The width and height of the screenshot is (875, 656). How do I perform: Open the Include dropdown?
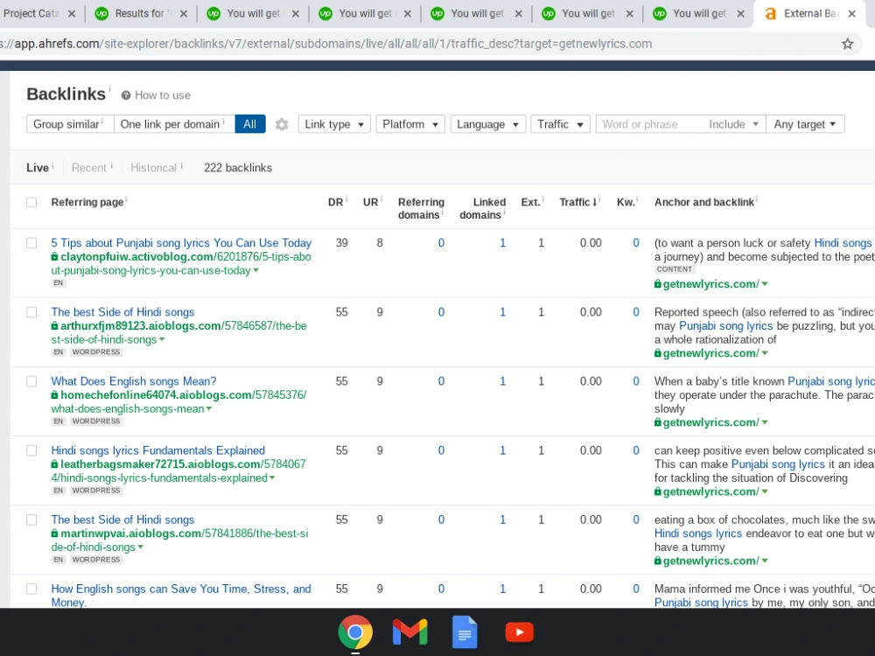733,124
